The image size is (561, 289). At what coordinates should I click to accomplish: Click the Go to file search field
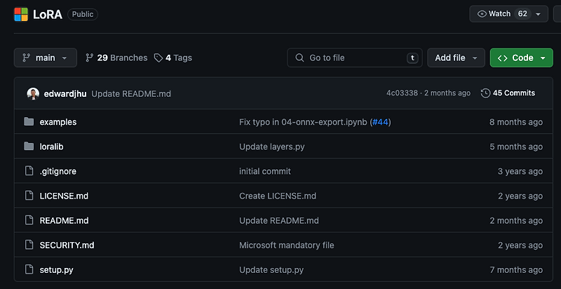355,58
